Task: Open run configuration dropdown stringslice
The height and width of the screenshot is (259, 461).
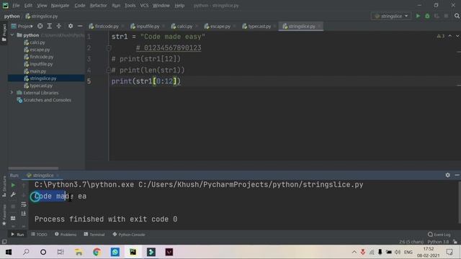Action: (x=391, y=16)
